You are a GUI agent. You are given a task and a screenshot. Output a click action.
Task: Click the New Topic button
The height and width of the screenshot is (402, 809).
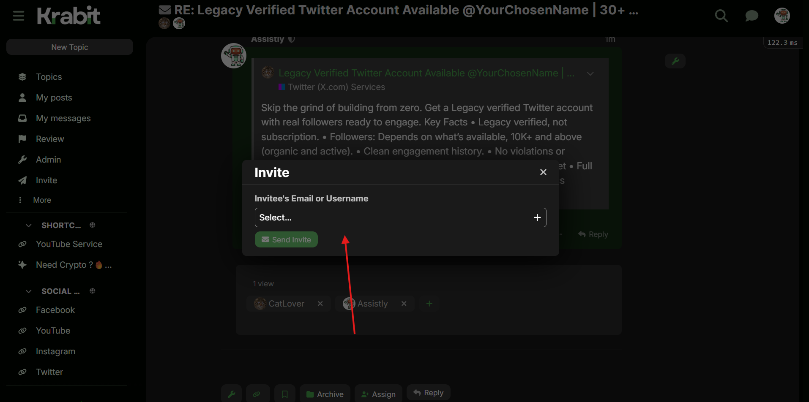(x=70, y=47)
